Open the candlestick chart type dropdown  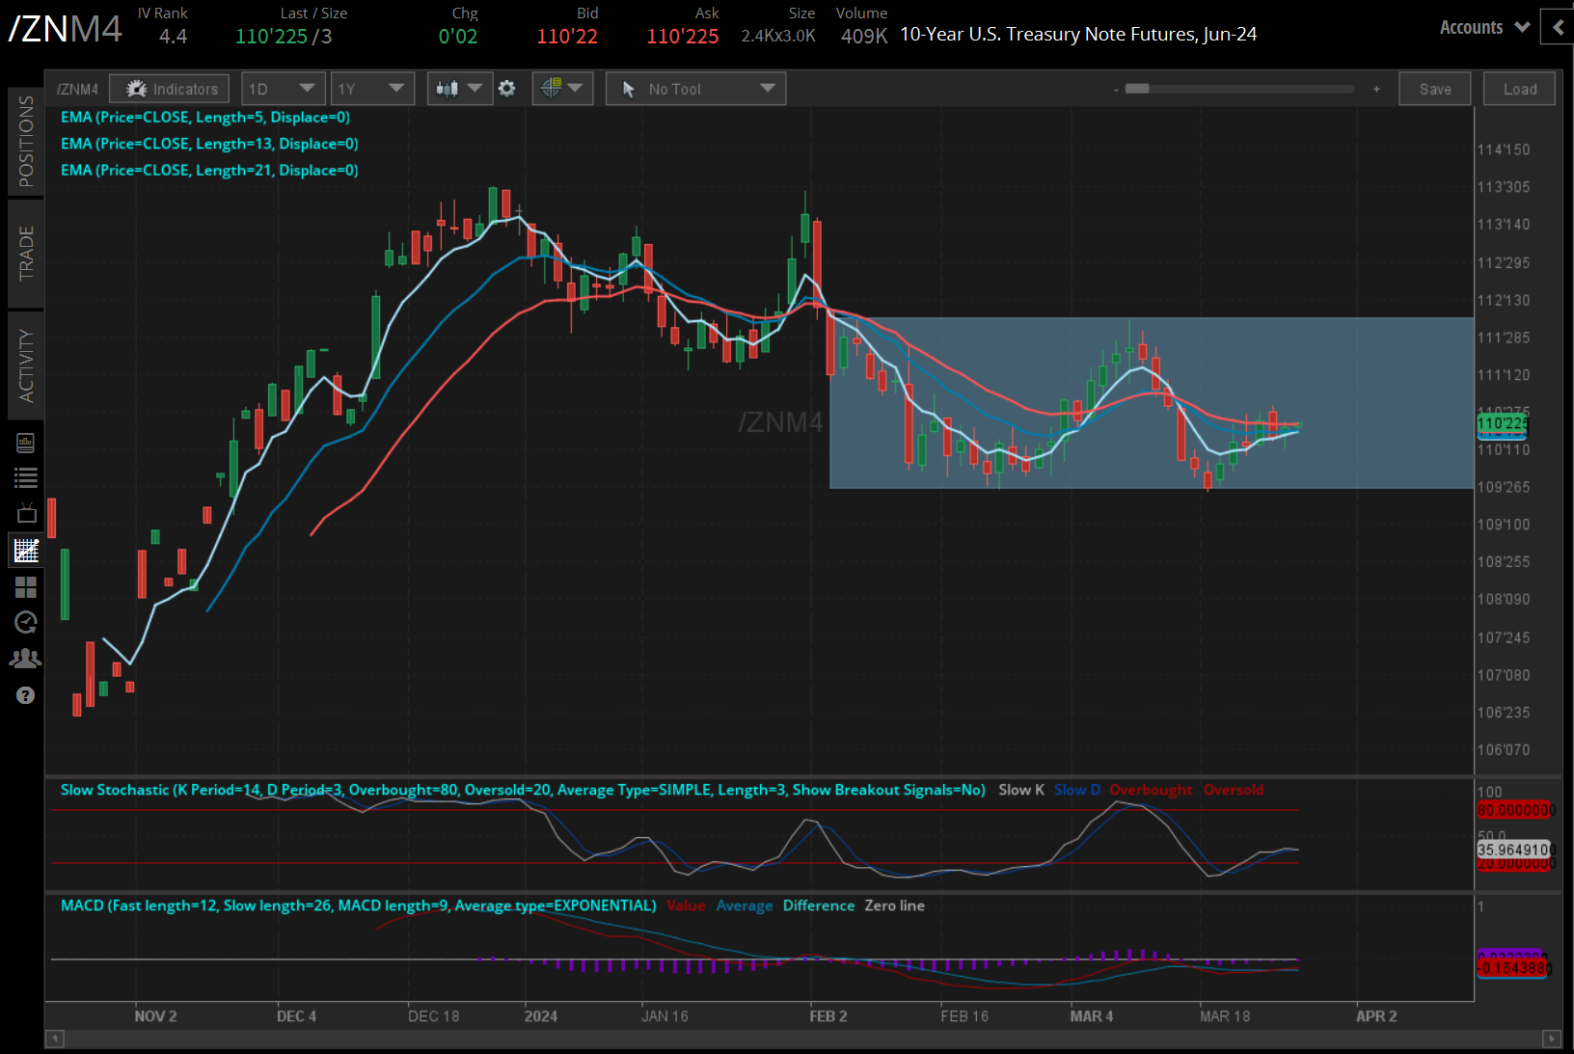pos(459,89)
